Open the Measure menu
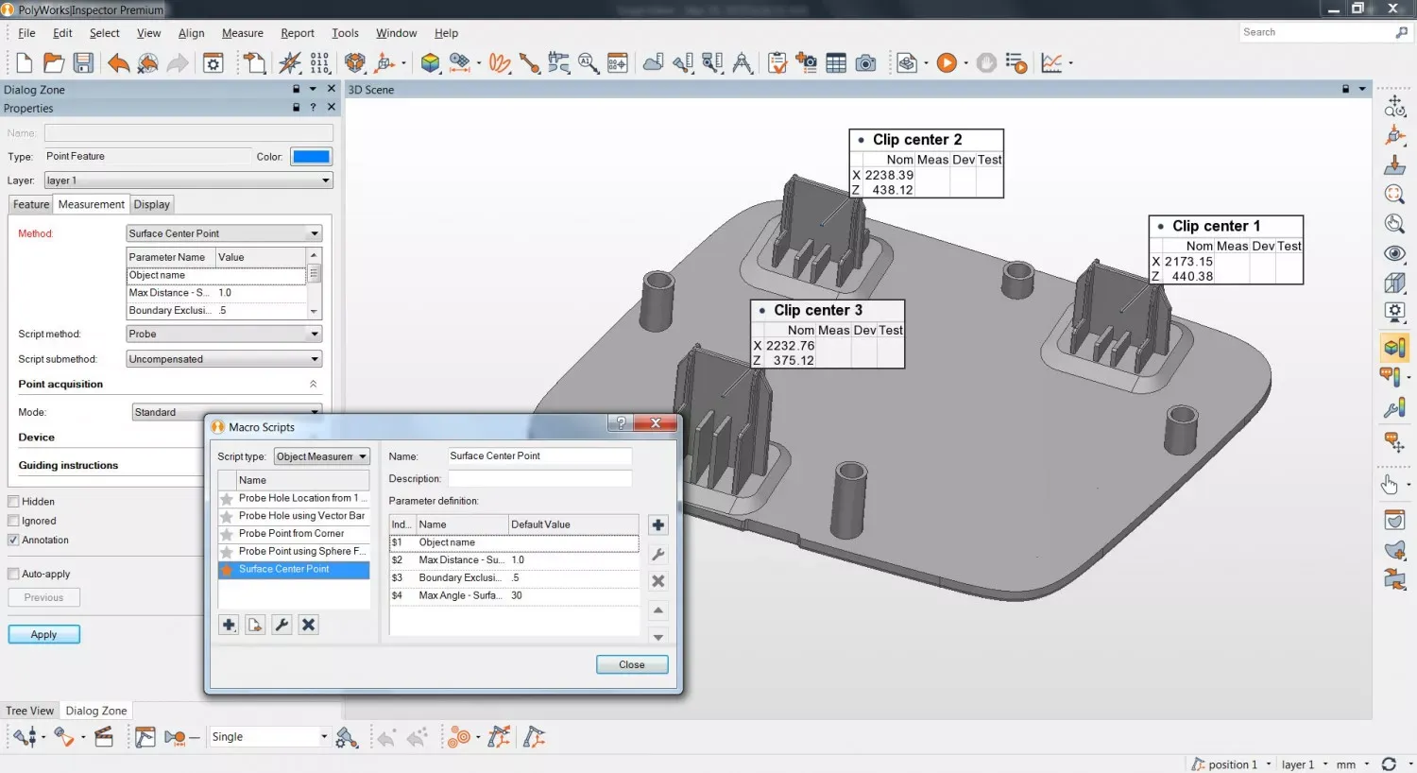Image resolution: width=1417 pixels, height=773 pixels. 243,32
